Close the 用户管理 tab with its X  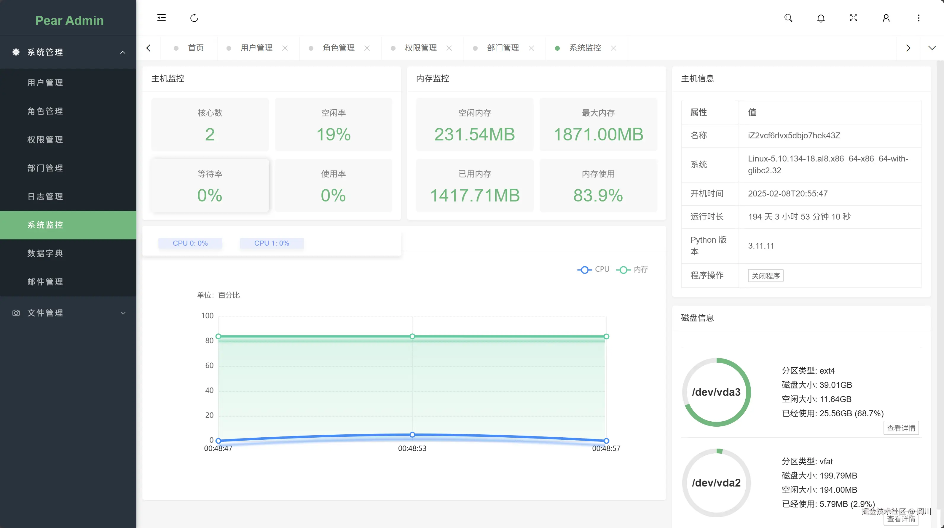285,48
